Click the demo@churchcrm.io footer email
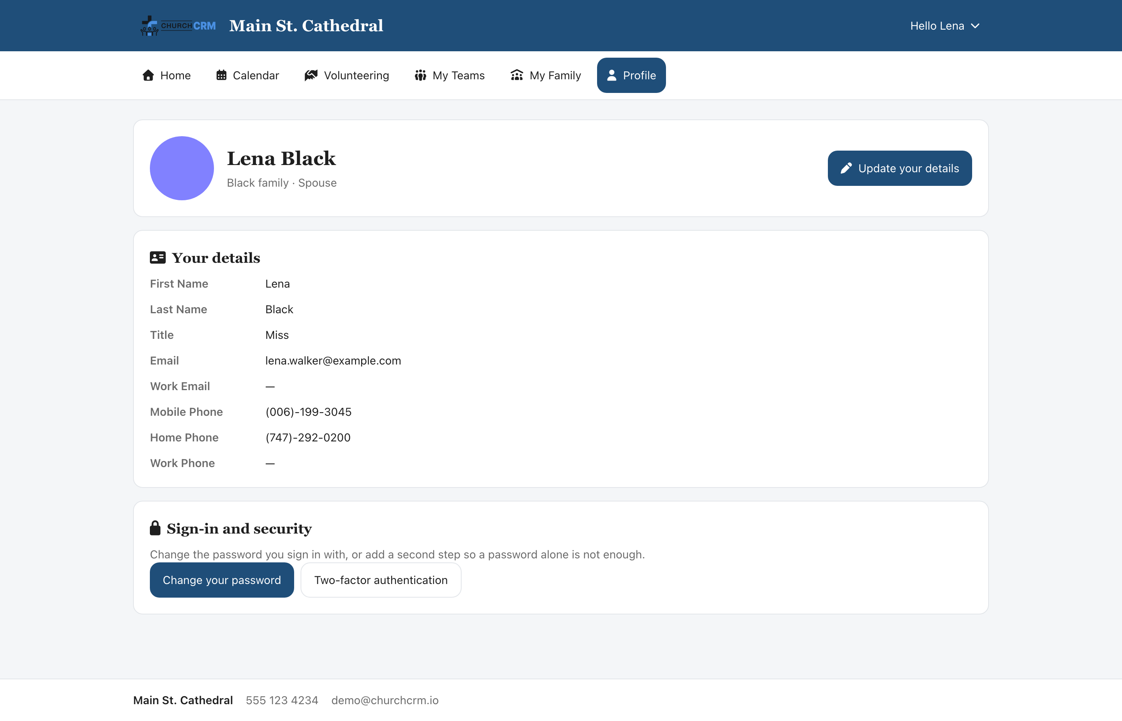 (385, 701)
